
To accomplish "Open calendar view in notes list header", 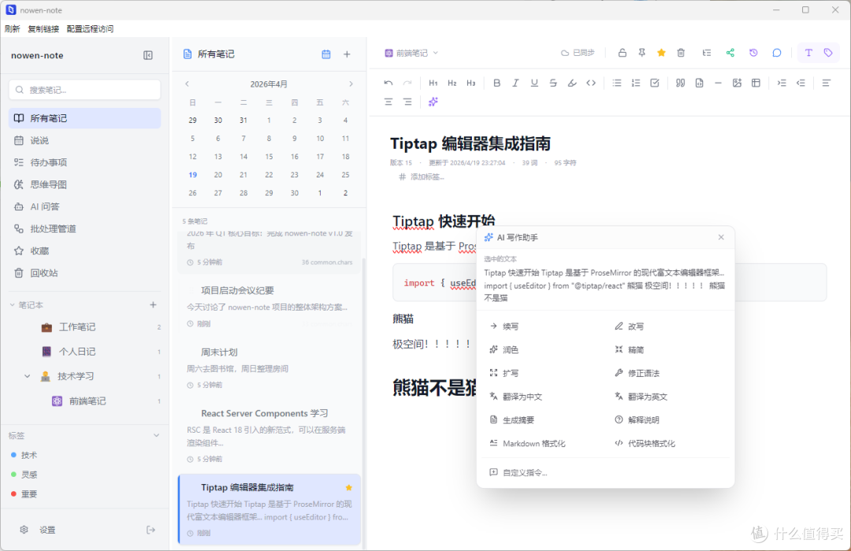I will pos(325,54).
